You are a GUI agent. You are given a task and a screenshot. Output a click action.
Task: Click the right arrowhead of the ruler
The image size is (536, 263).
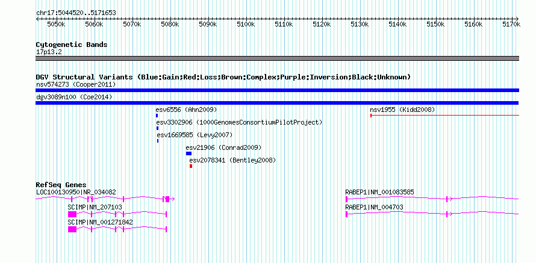click(517, 19)
